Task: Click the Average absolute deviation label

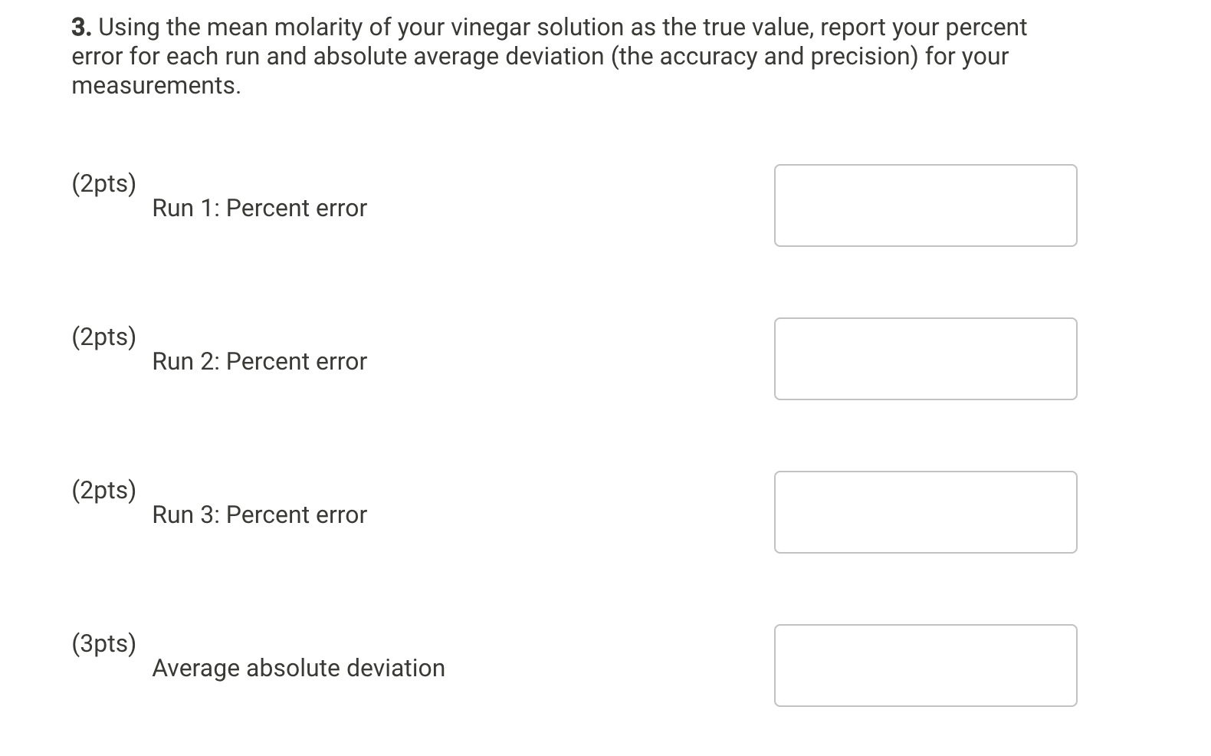Action: [x=298, y=668]
